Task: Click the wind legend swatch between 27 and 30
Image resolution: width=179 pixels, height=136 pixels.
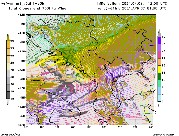Action: click(159, 40)
